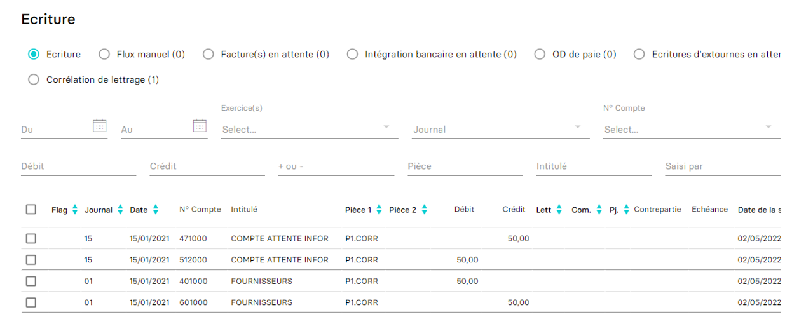Expand the N° Compte select dropdown
Viewport: 806px width, 333px height.
coord(692,129)
